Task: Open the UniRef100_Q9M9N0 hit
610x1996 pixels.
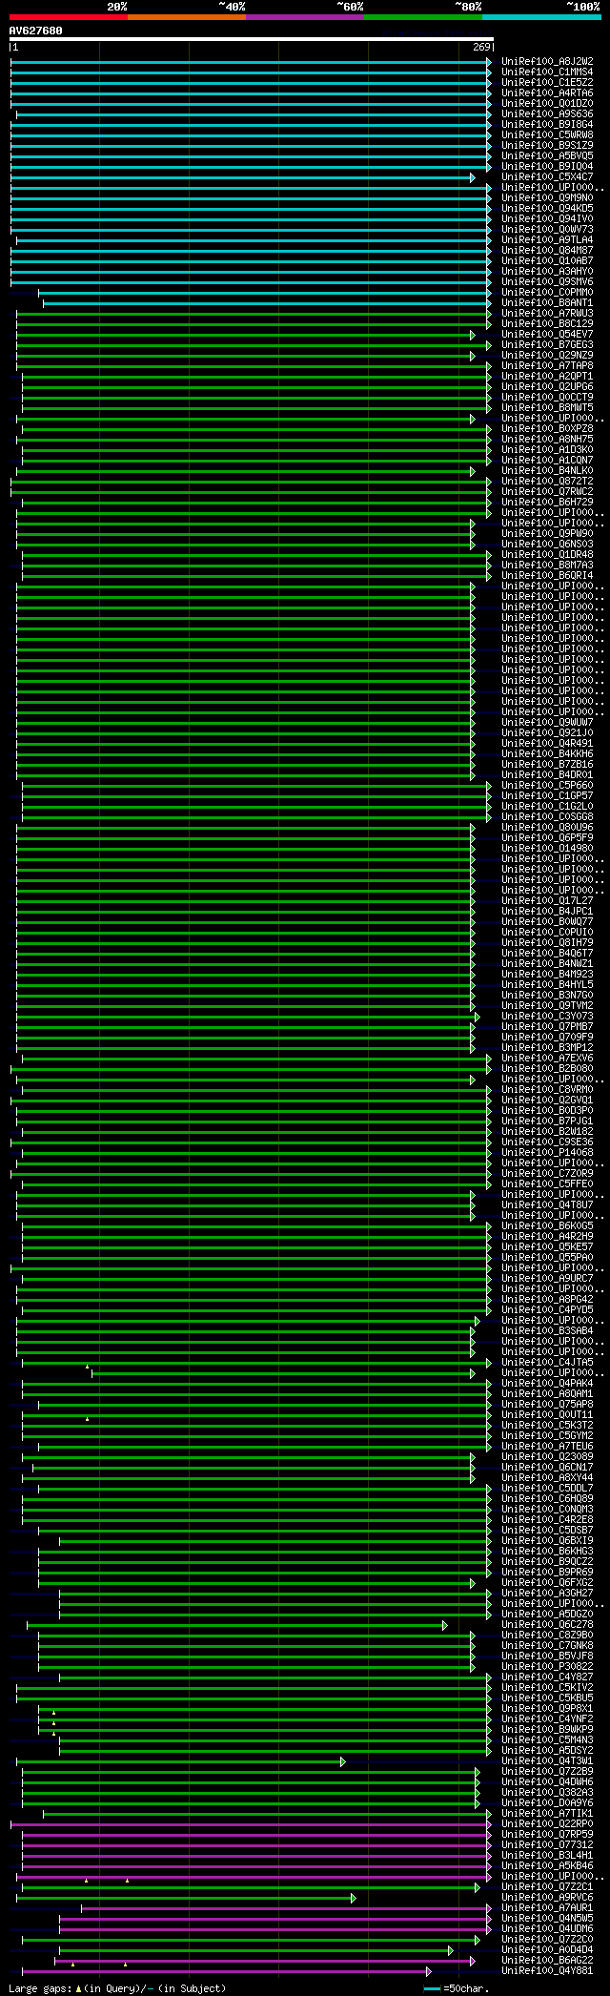Action: [x=547, y=198]
